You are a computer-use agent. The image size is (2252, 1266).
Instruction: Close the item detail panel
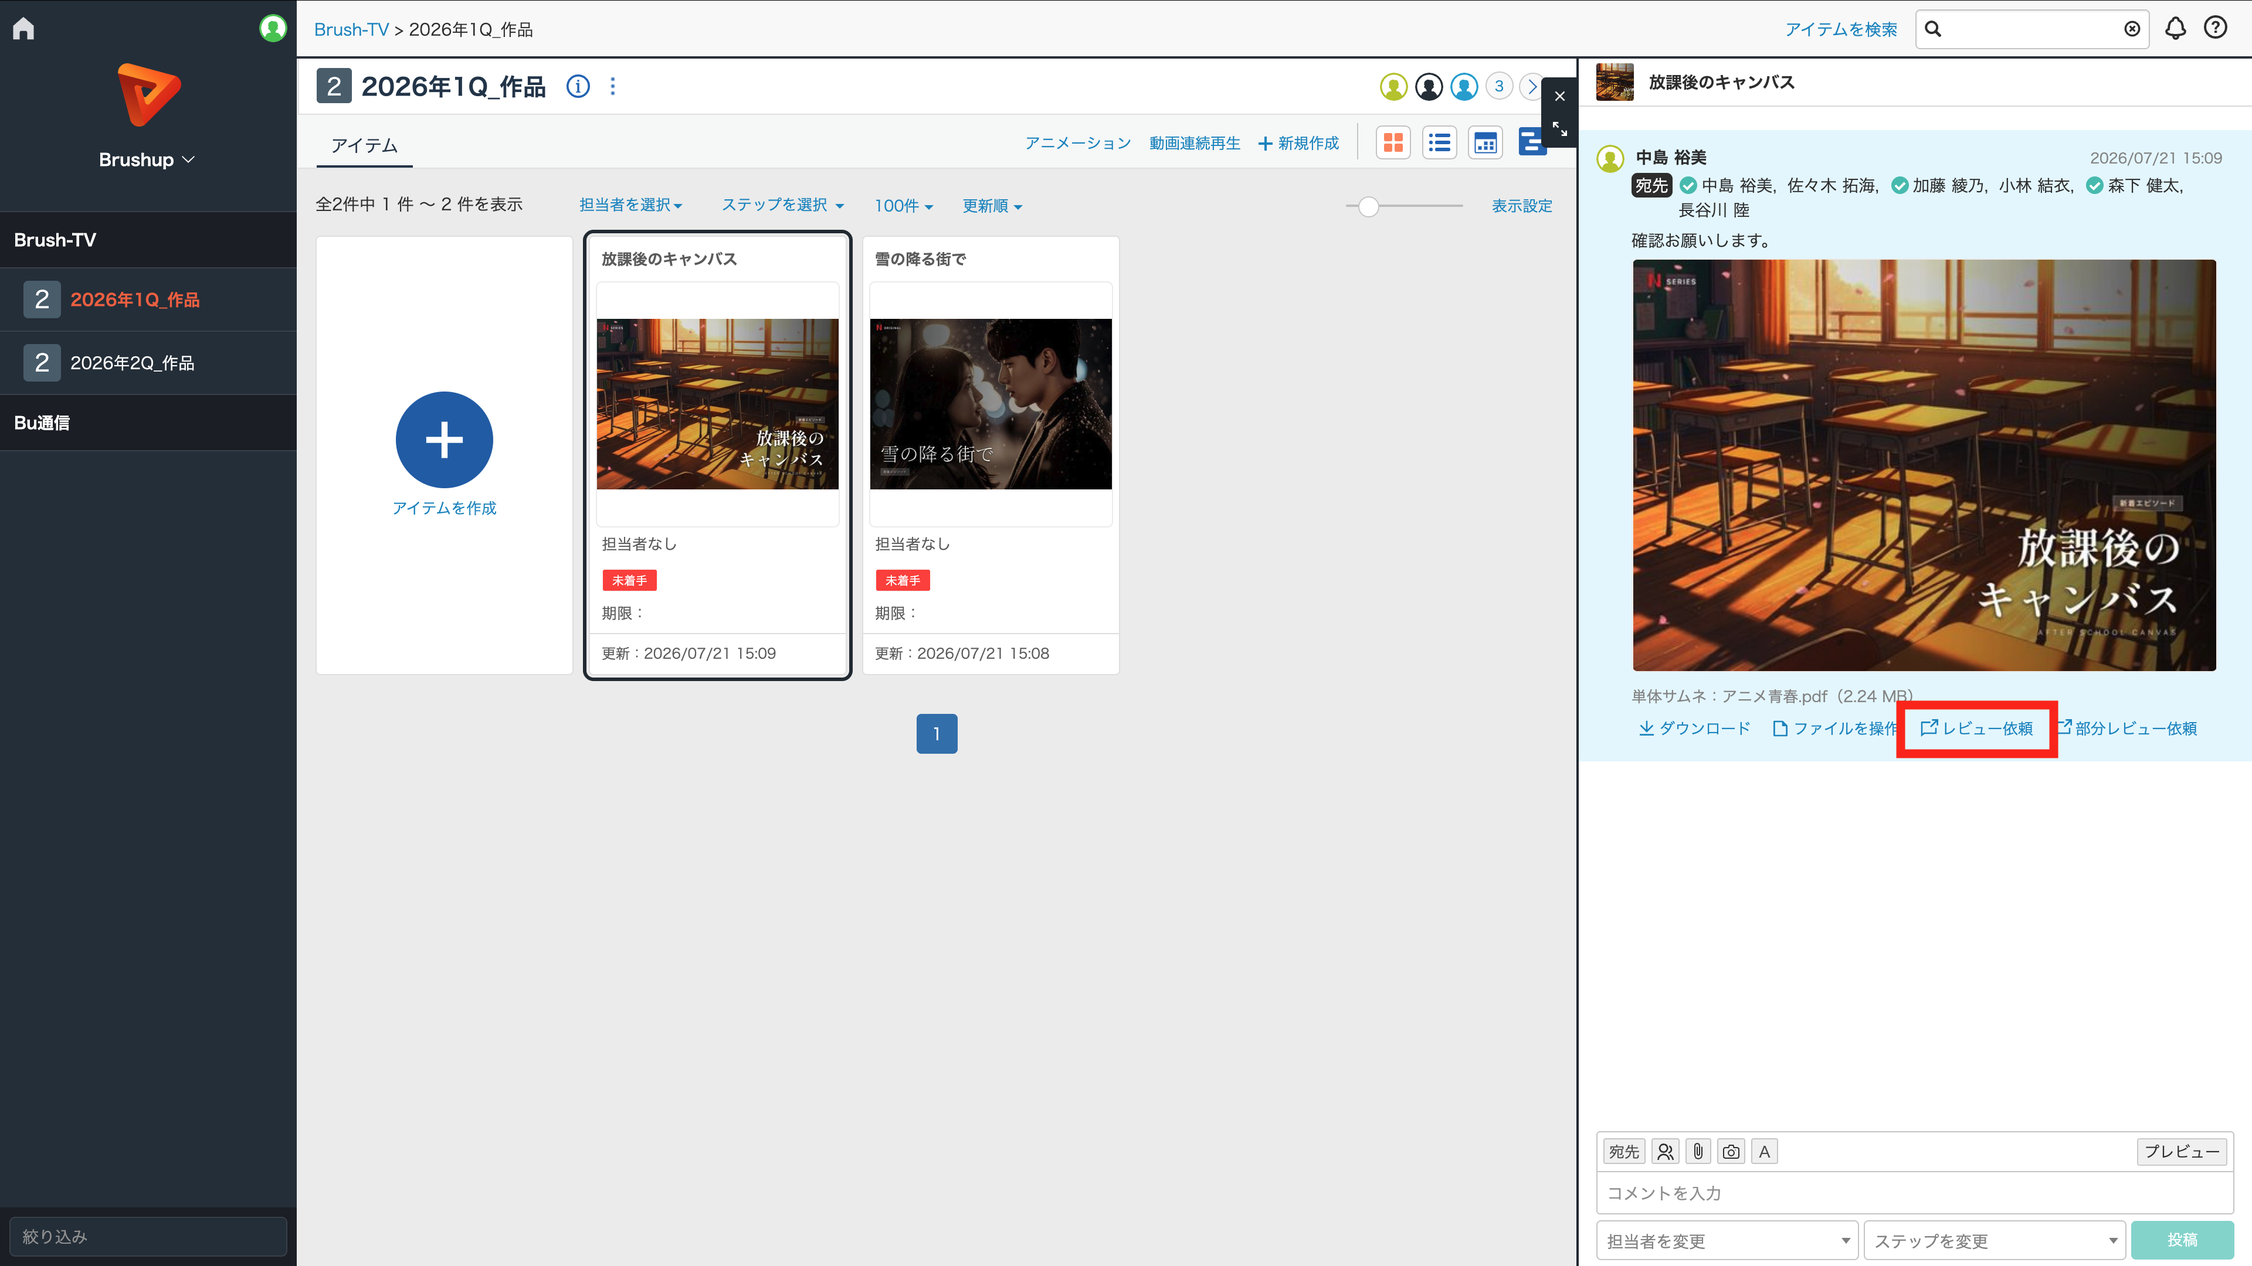(1559, 96)
